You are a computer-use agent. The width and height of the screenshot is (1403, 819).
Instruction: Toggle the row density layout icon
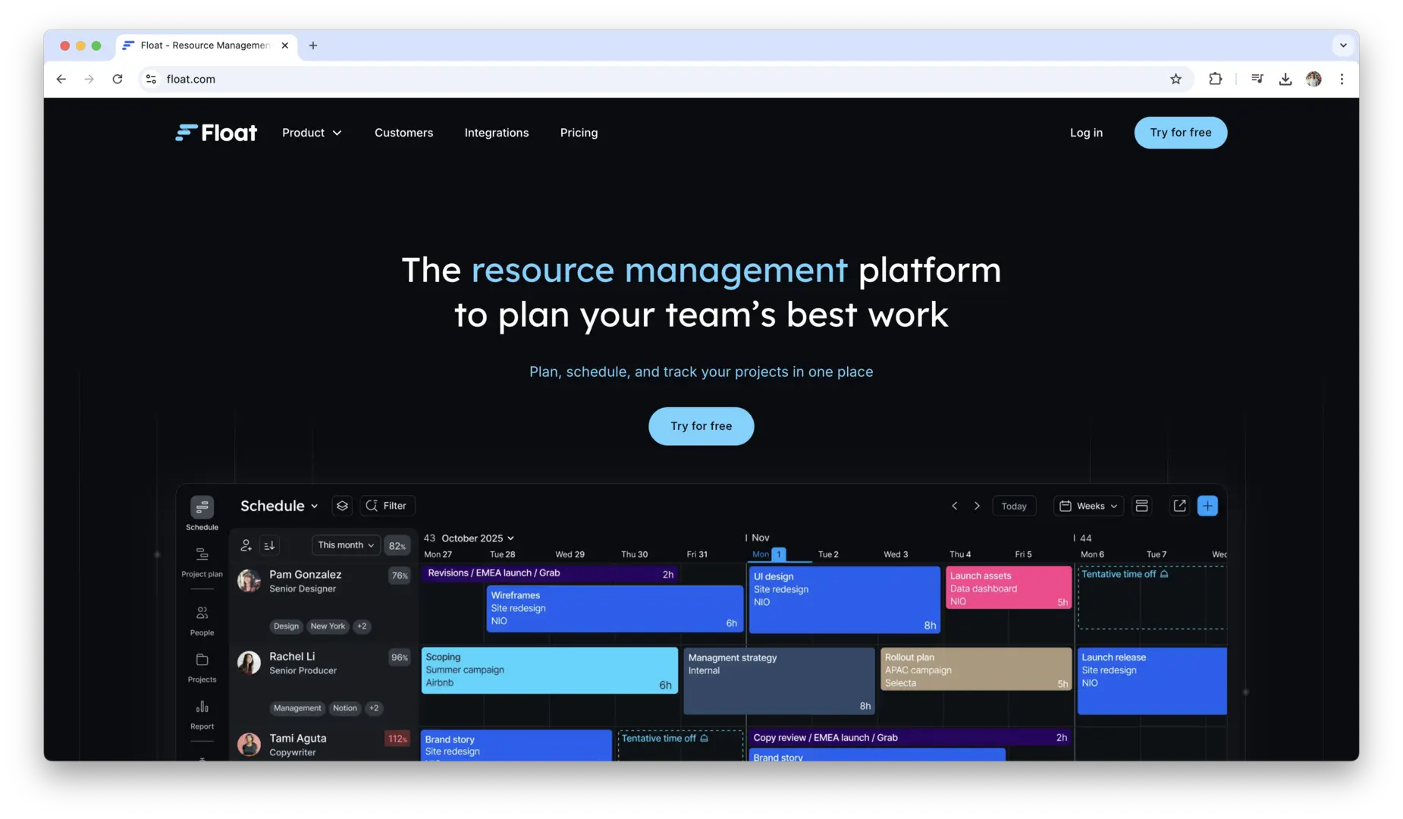coord(1141,506)
